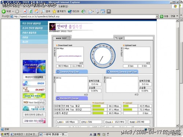Click the IE Back arrow icon
This screenshot has height=137, width=183.
[x=4, y=11]
